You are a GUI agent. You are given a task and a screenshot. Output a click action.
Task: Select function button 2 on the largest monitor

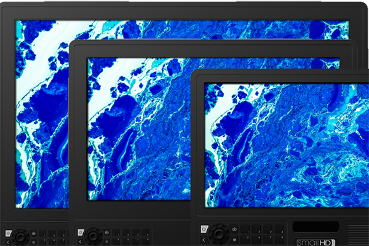click(52, 234)
